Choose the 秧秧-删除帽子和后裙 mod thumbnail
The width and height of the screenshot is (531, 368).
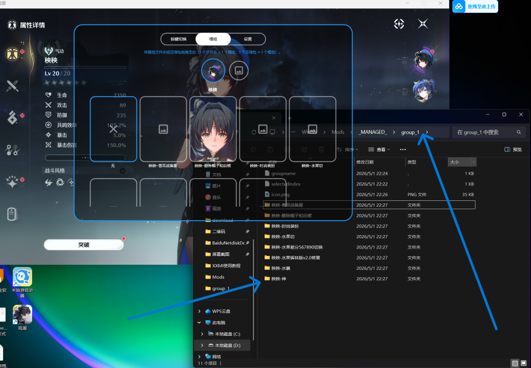point(213,129)
